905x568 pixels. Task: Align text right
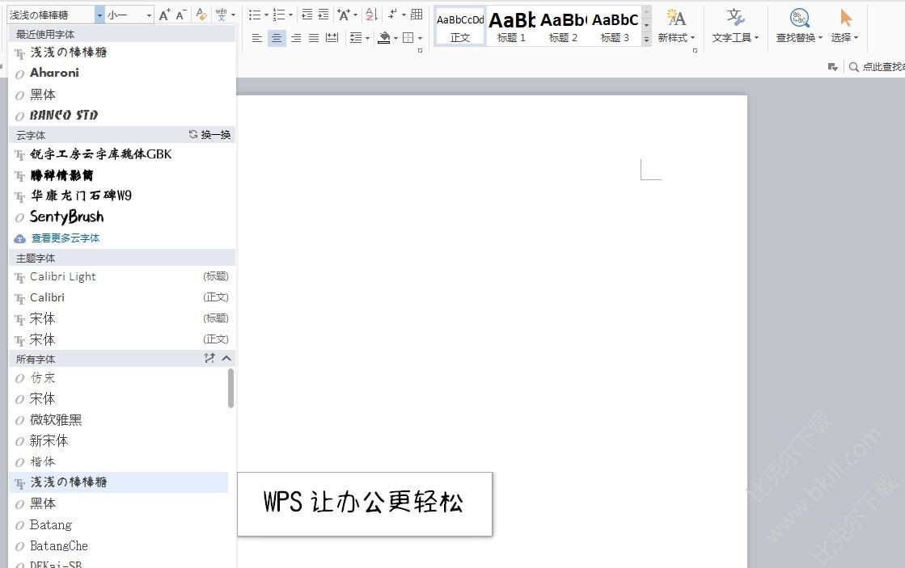(x=296, y=38)
